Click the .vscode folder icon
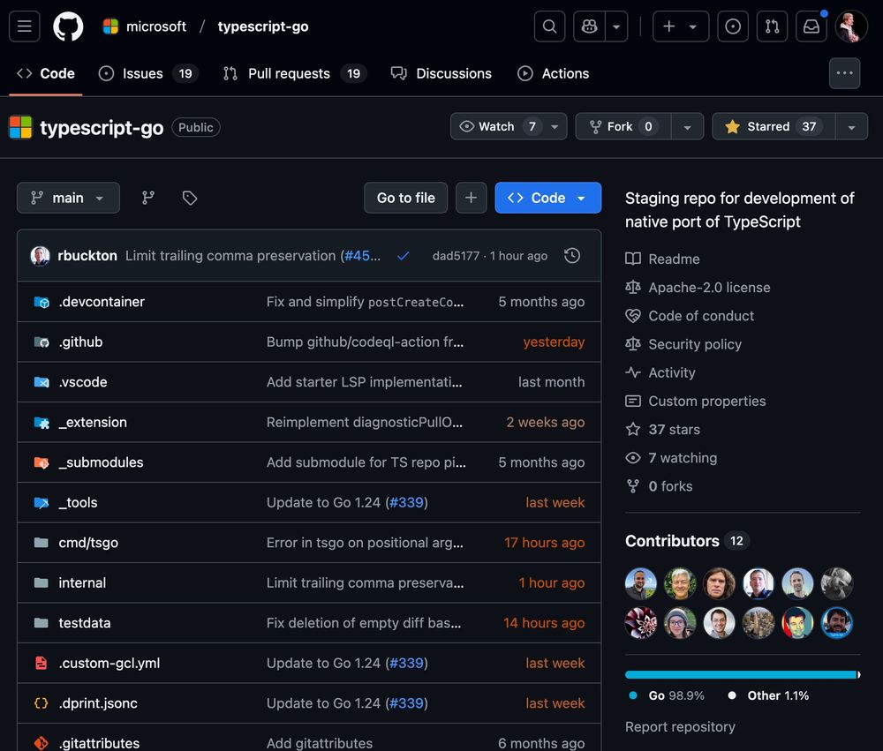Screen dimensions: 883x751 (x=42, y=382)
